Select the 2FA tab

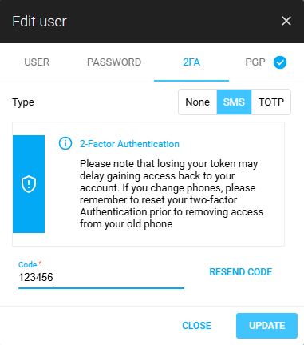191,62
